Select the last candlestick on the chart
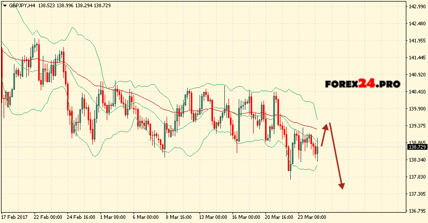Image resolution: width=428 pixels, height=223 pixels. point(318,150)
